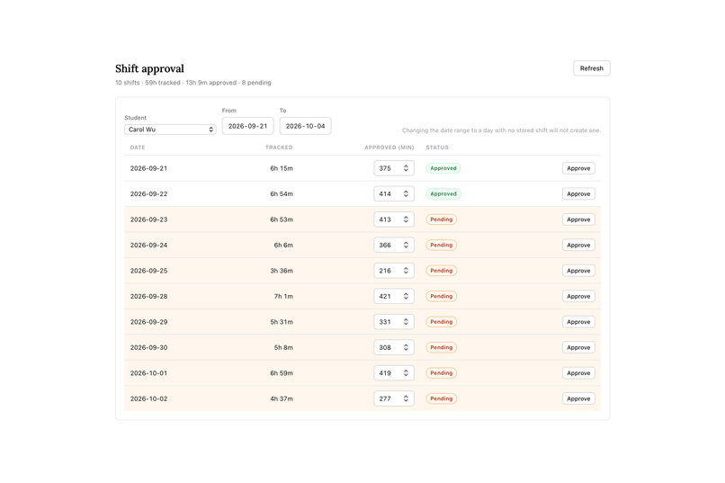Click the Pending badge on 2026-09-23

click(441, 219)
